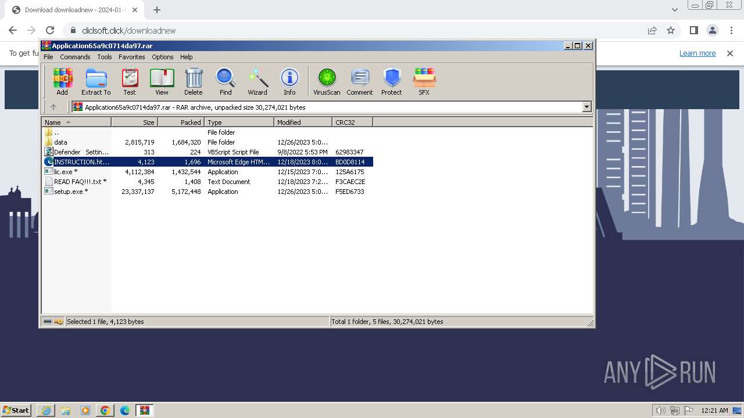
Task: Open a new Chrome tab
Action: [157, 10]
